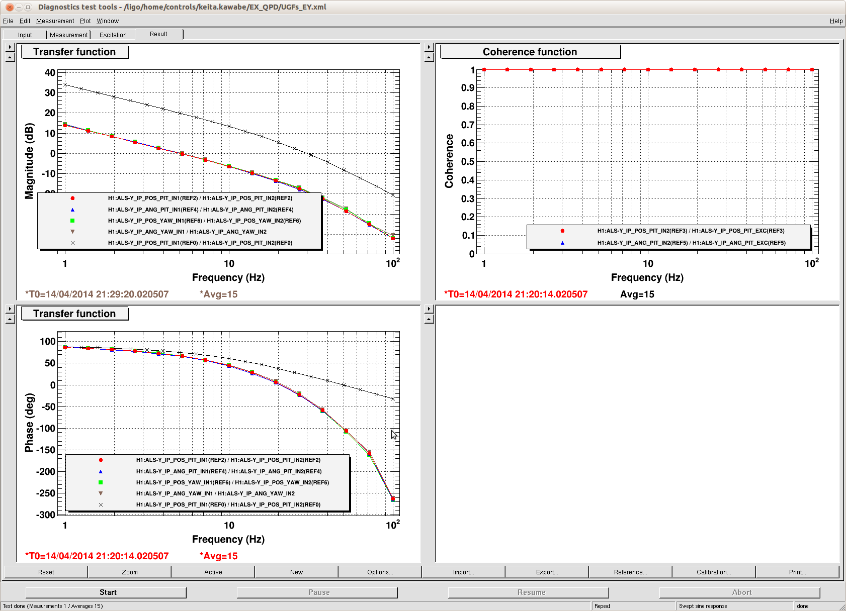Click blue triangle marker in magnitude plot legend
Image resolution: width=846 pixels, height=611 pixels.
click(x=72, y=210)
